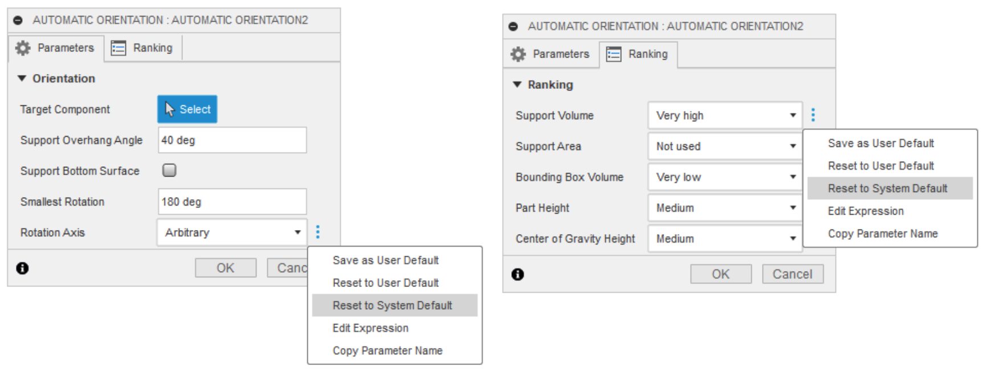Choose Save as User Default in right menu
The width and height of the screenshot is (986, 369).
tap(881, 143)
